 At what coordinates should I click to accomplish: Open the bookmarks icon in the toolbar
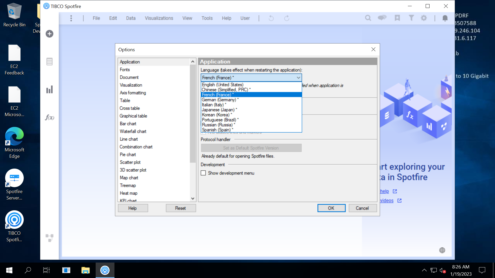[x=397, y=18]
